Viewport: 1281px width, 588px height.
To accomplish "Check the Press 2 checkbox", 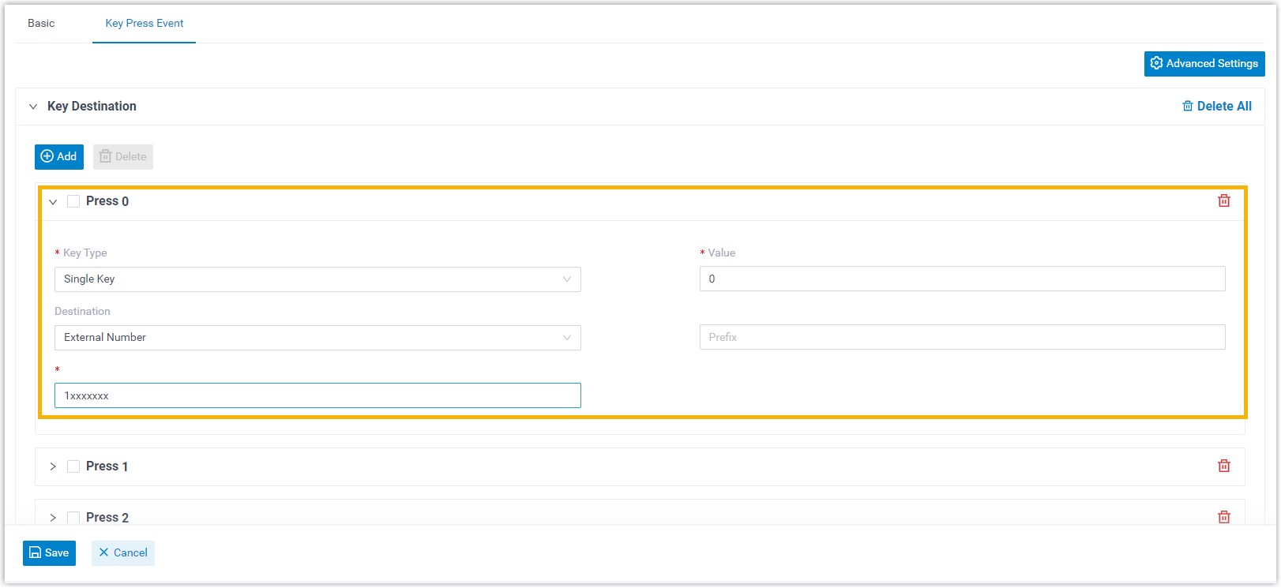I will pos(73,518).
